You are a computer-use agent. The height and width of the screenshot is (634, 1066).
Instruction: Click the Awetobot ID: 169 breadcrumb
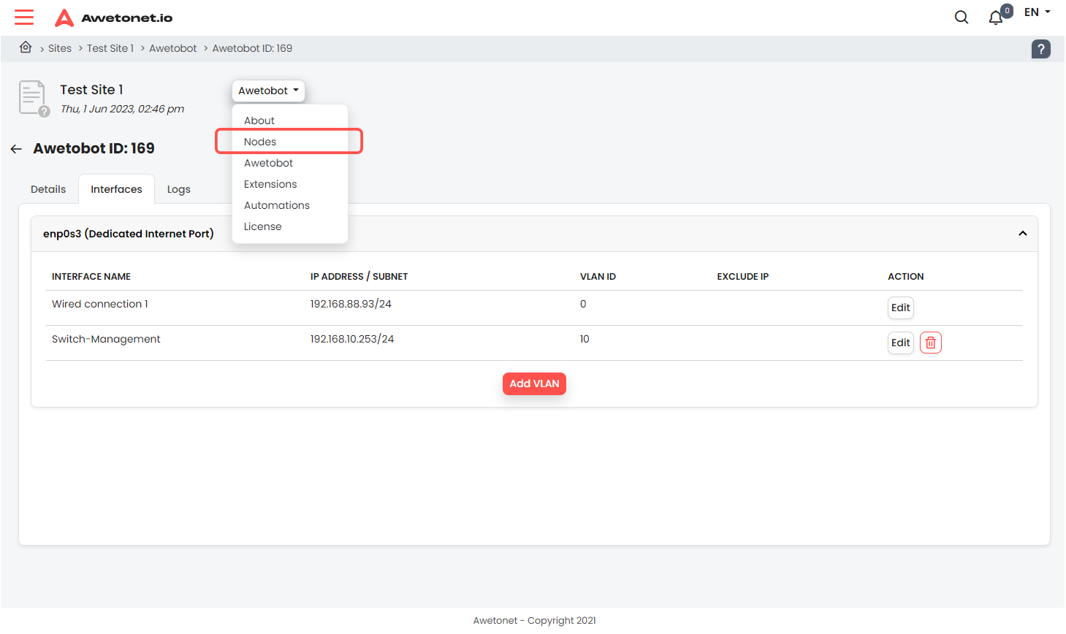tap(252, 48)
